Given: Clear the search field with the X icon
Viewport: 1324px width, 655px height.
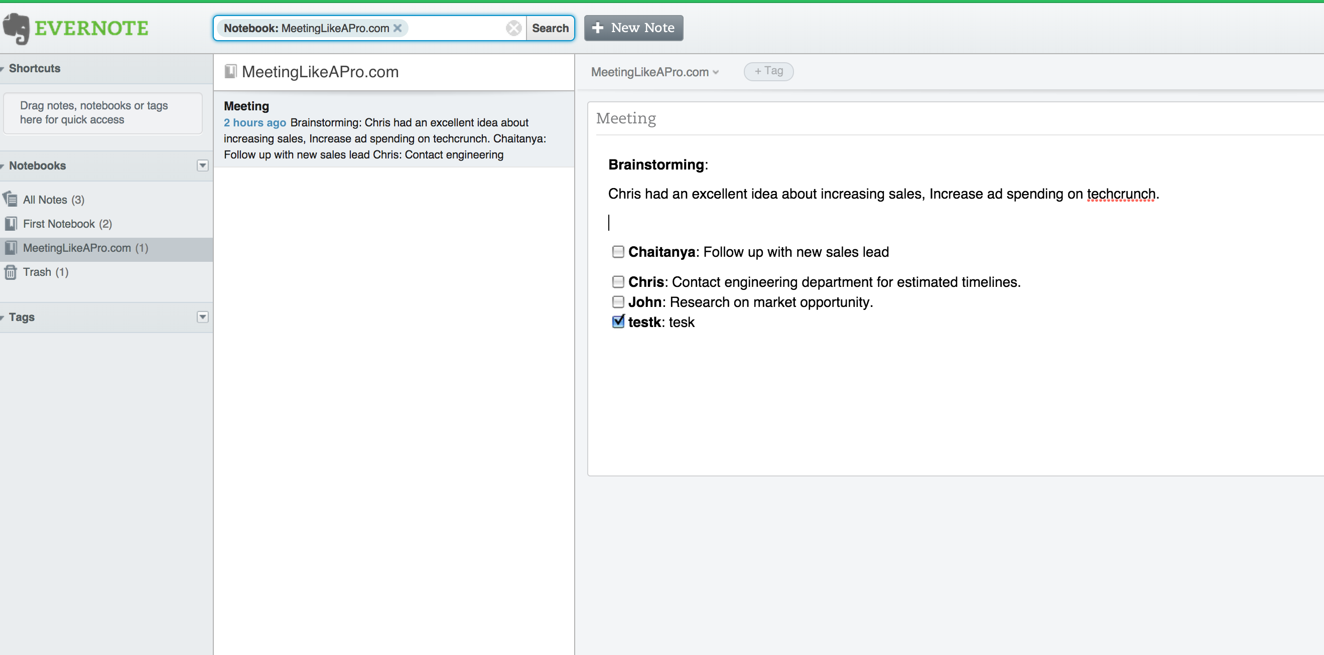Looking at the screenshot, I should pyautogui.click(x=513, y=28).
